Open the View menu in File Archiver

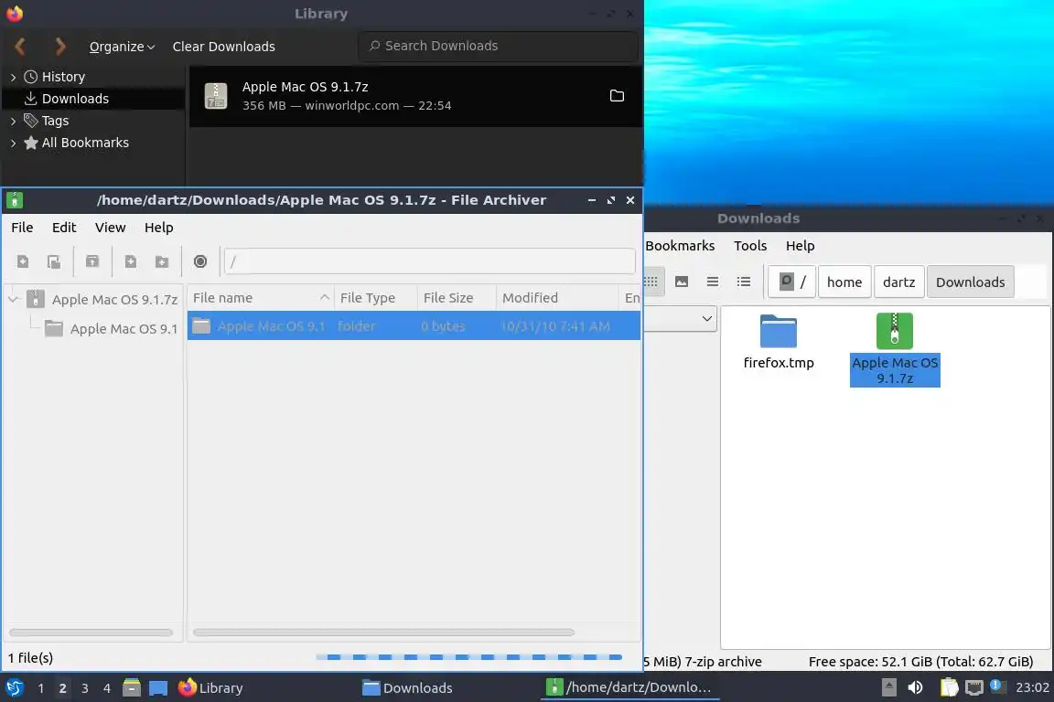tap(110, 228)
